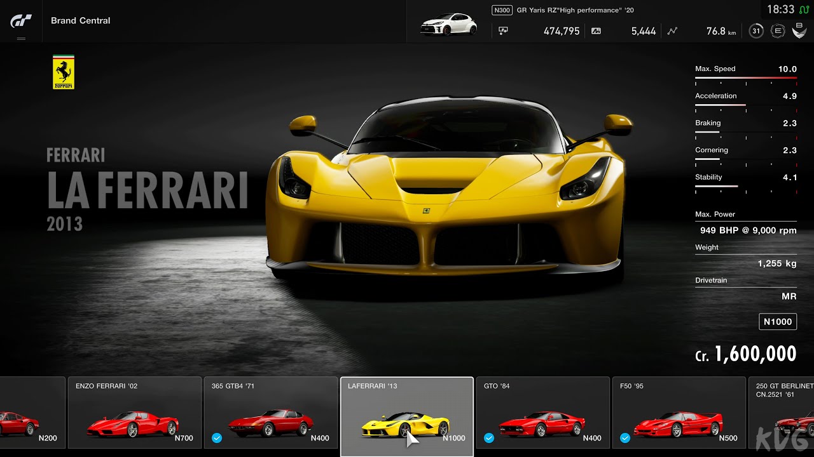Click the distance graph icon beside 76.8 km
Screen dimensions: 814x457
[672, 30]
